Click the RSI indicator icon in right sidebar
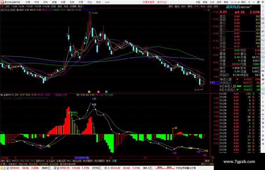Screen dimensions: 265x170 click(x=263, y=71)
